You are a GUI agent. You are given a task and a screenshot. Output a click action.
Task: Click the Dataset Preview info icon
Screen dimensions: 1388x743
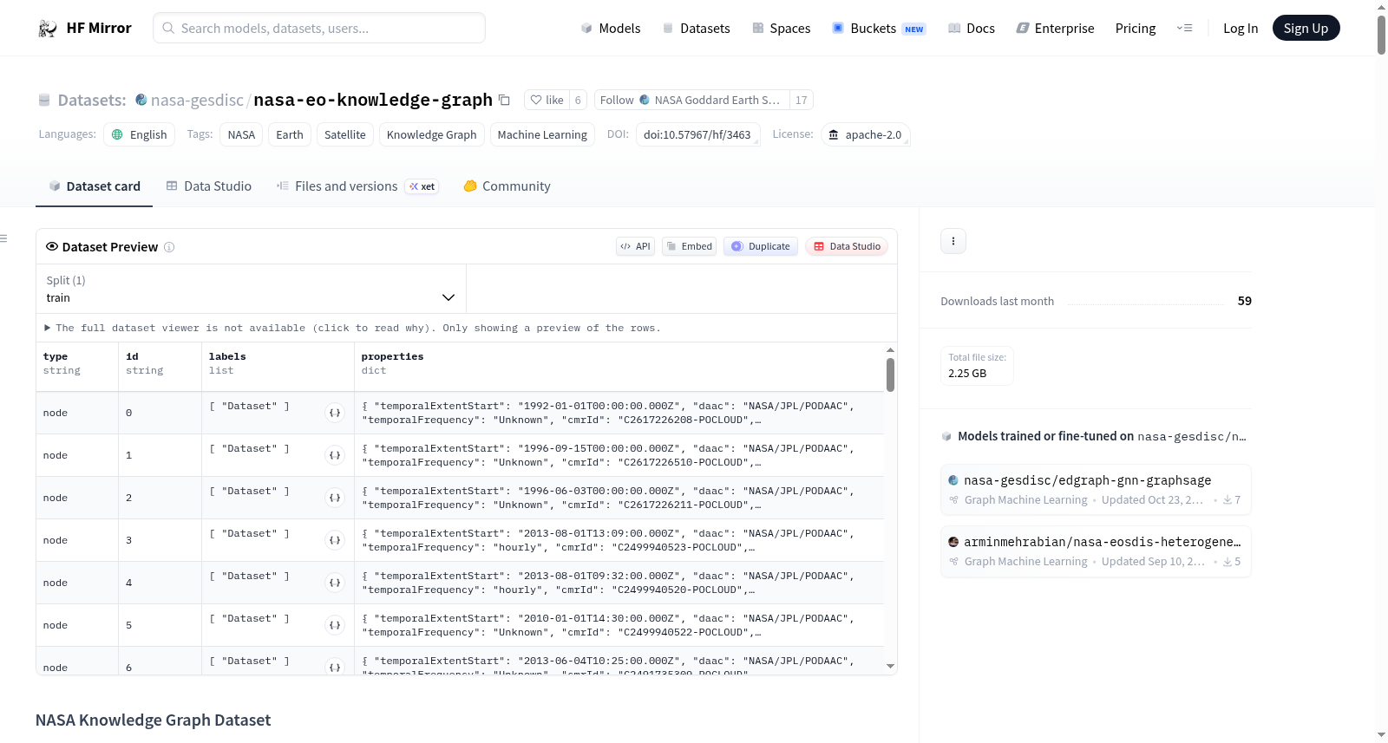click(x=169, y=247)
